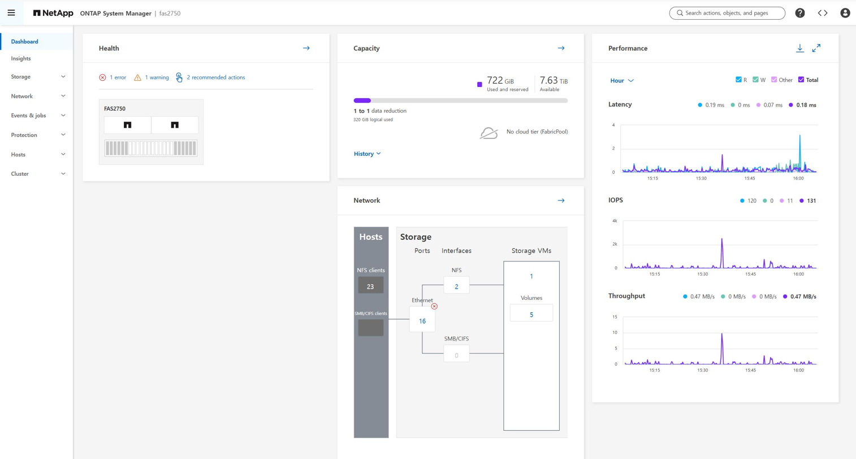Expand the Storage sidebar menu
The height and width of the screenshot is (459, 856).
tap(37, 77)
